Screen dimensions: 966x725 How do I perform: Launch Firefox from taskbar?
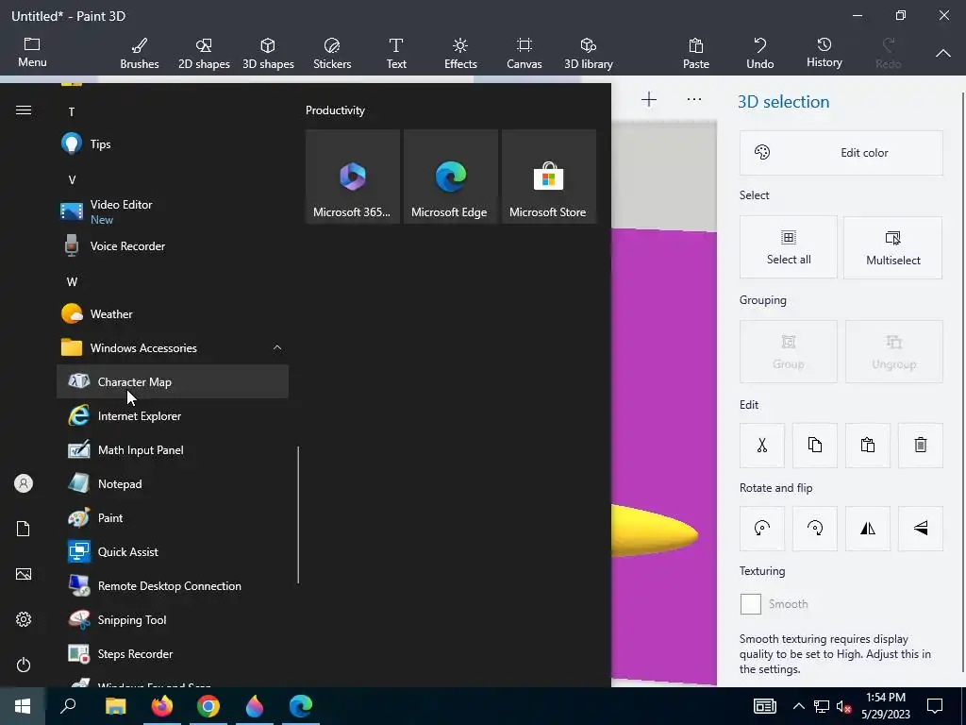162,706
